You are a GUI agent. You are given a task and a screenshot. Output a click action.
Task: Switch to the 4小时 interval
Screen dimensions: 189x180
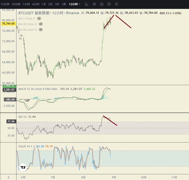(x=36, y=4)
